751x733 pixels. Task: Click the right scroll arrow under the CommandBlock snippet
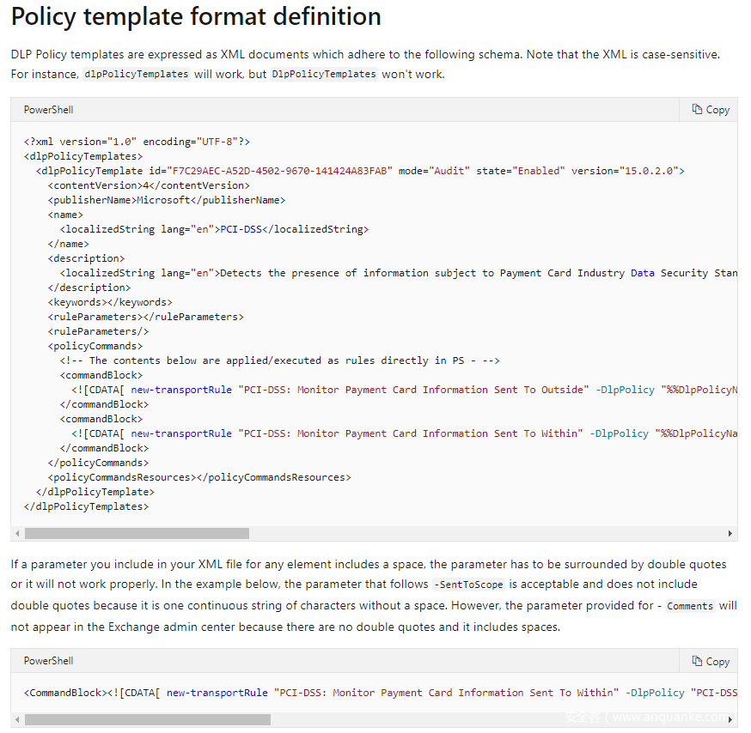(x=730, y=719)
